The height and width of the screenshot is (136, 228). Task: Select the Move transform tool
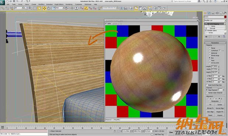44,8
